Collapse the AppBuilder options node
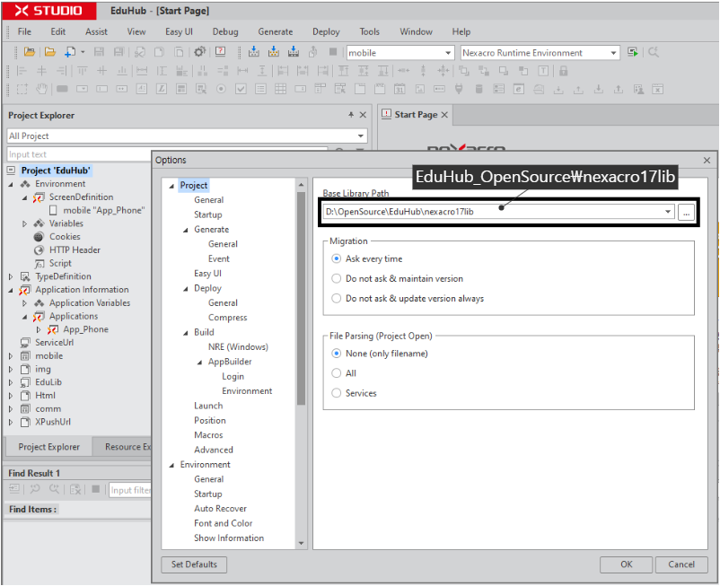This screenshot has width=720, height=586. point(199,362)
